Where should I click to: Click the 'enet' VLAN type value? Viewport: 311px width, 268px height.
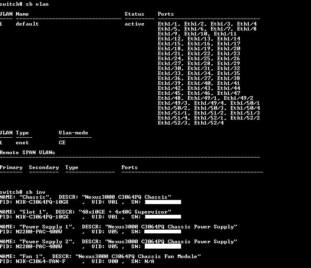coord(22,143)
